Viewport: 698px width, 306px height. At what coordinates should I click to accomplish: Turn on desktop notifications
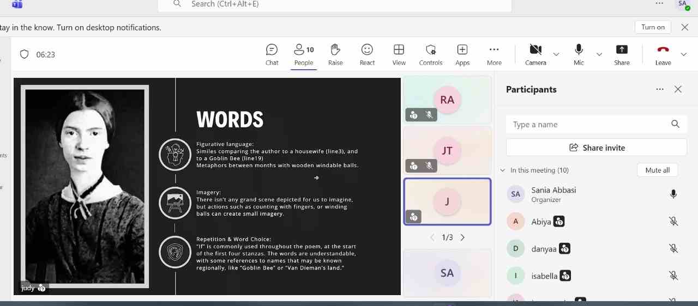coord(653,27)
